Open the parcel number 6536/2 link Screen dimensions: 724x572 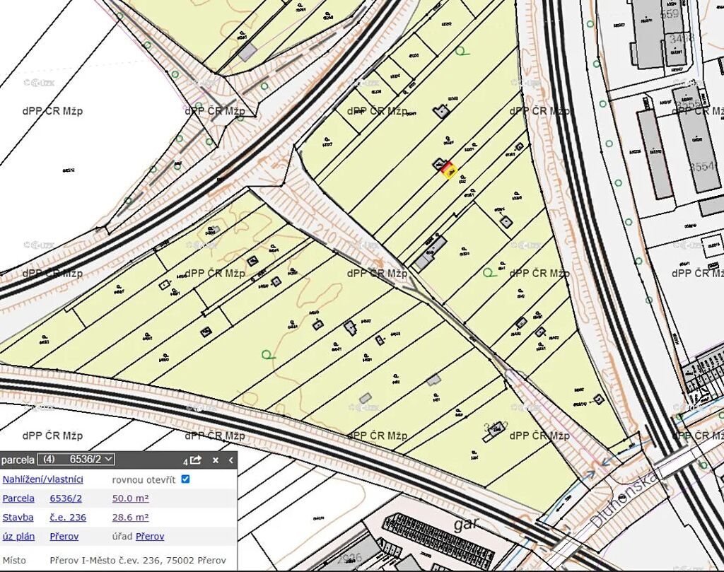(66, 498)
